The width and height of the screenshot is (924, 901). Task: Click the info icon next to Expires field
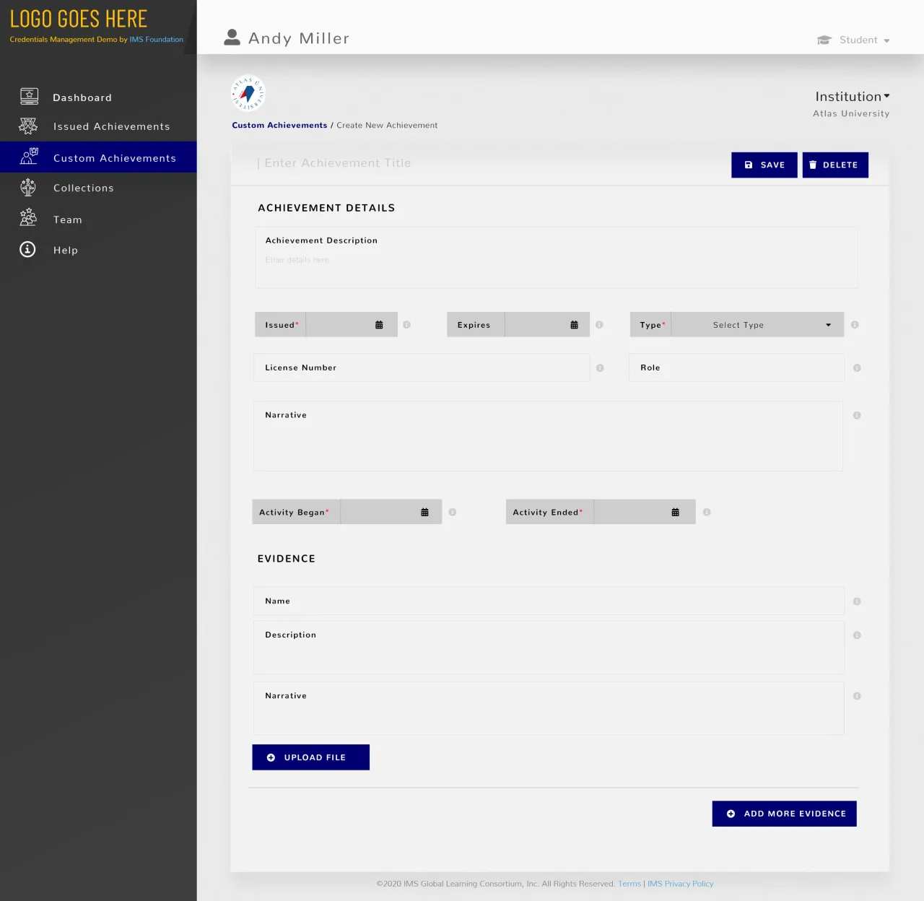[599, 325]
